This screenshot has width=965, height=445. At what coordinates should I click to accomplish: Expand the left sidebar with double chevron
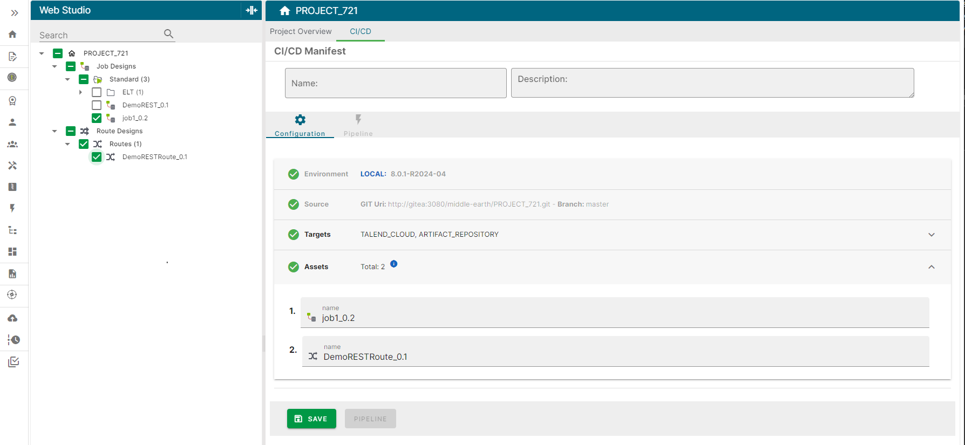15,13
